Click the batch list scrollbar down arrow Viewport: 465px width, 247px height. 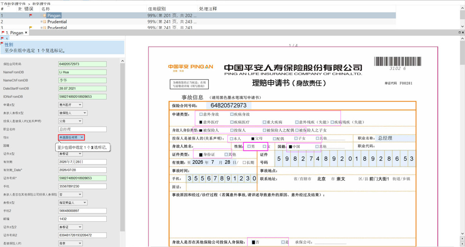[462, 26]
